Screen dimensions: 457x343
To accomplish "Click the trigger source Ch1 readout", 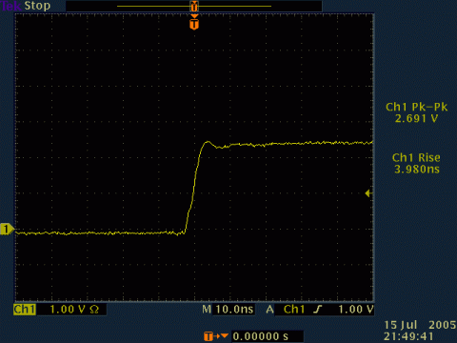I will tap(294, 310).
